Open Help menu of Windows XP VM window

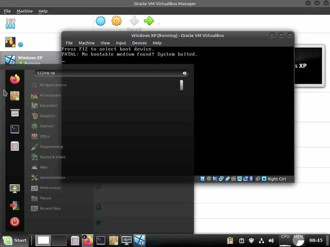(x=157, y=43)
